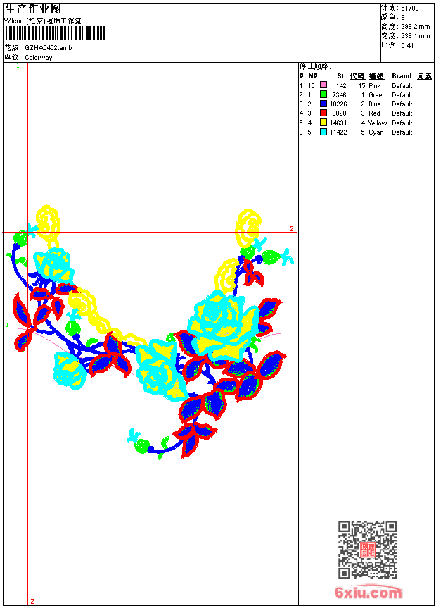Click the Brand column header

click(402, 76)
